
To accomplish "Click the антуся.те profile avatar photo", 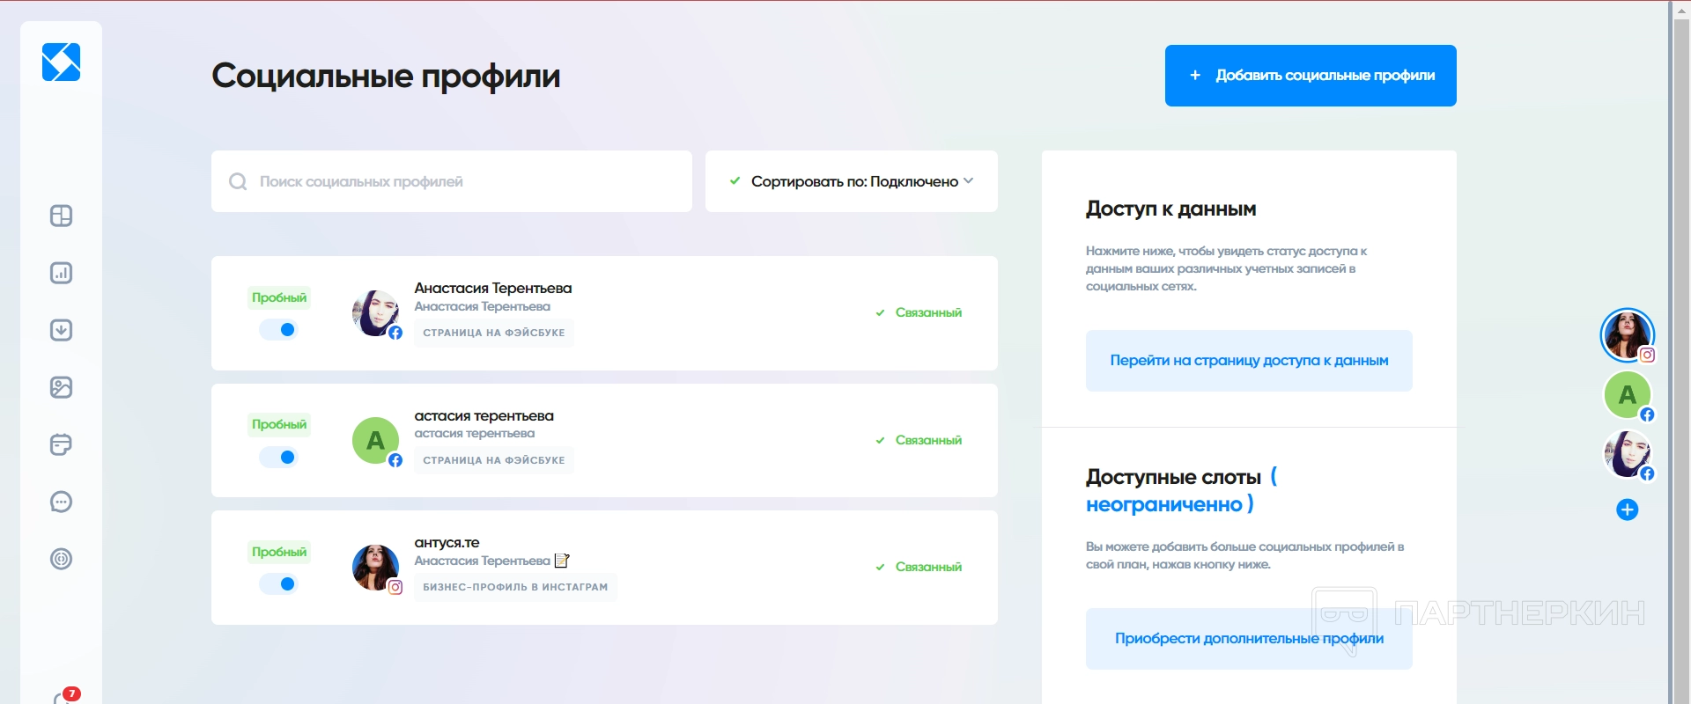I will pos(375,568).
